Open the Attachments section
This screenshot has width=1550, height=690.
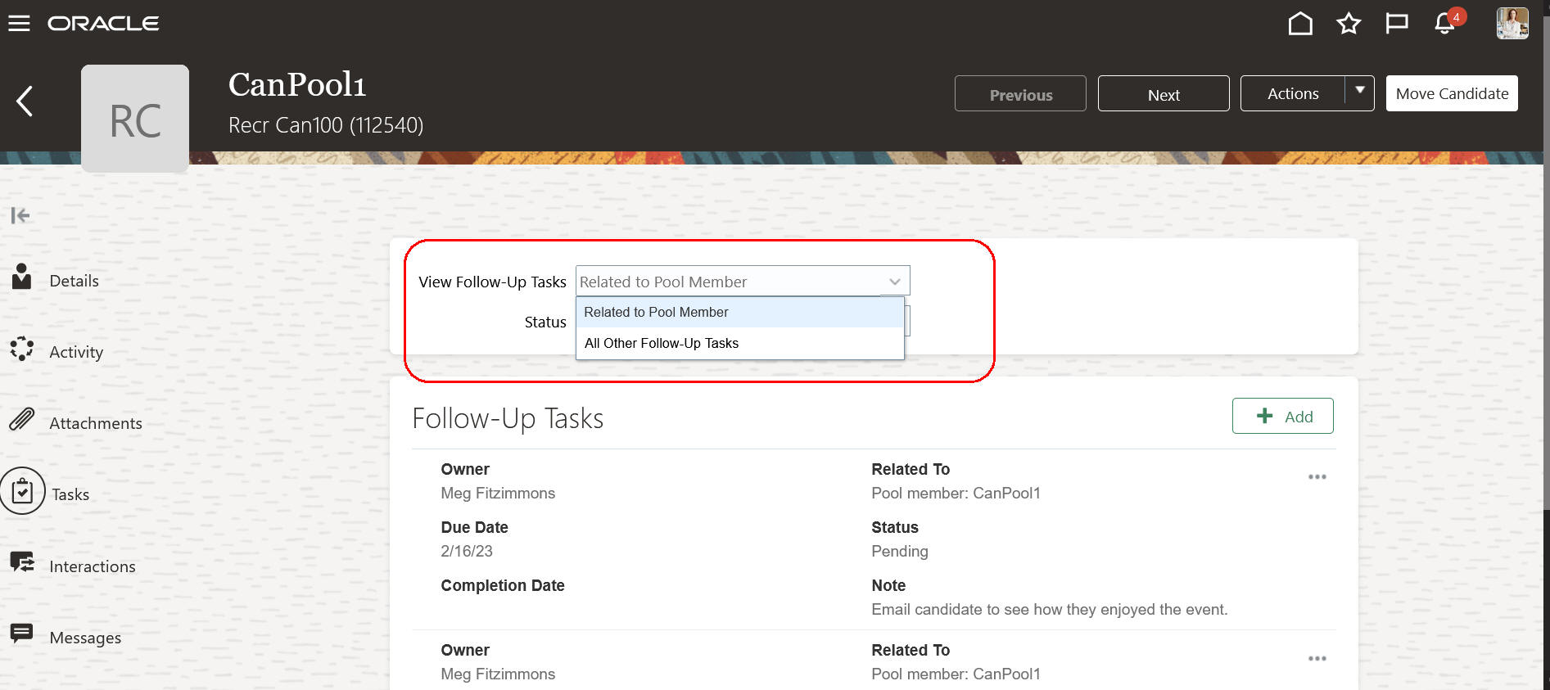[95, 423]
